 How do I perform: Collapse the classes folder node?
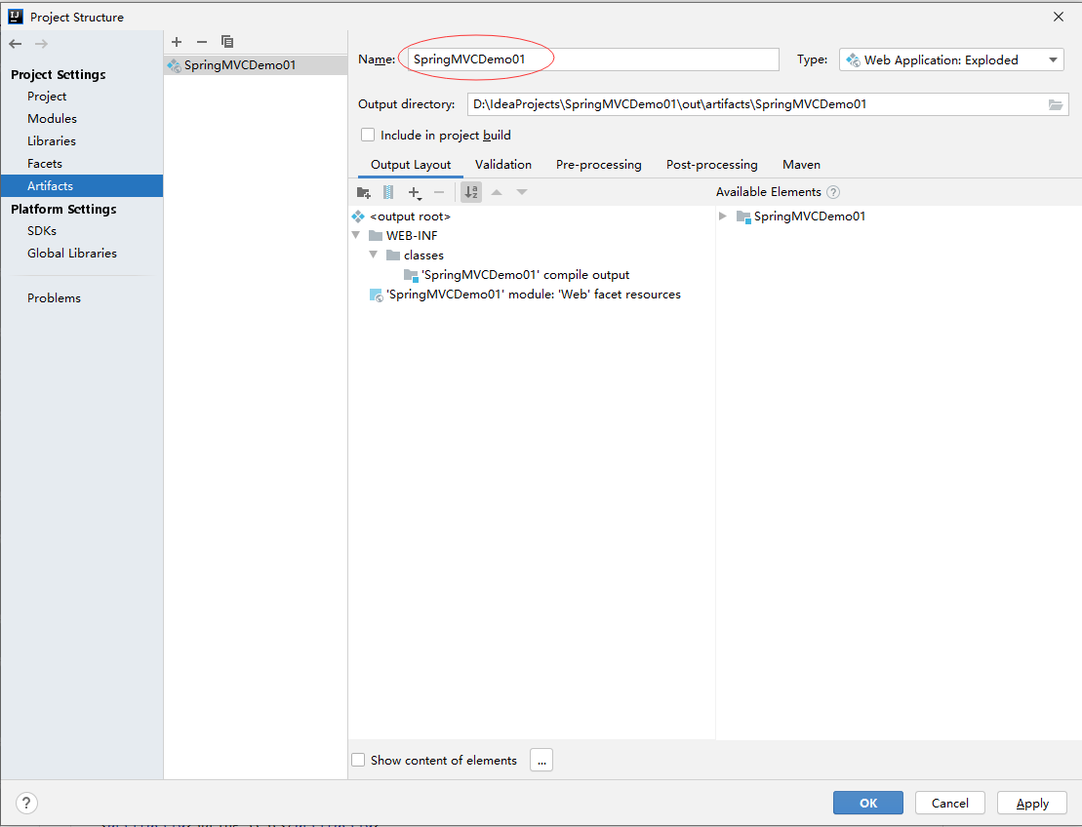click(x=374, y=256)
